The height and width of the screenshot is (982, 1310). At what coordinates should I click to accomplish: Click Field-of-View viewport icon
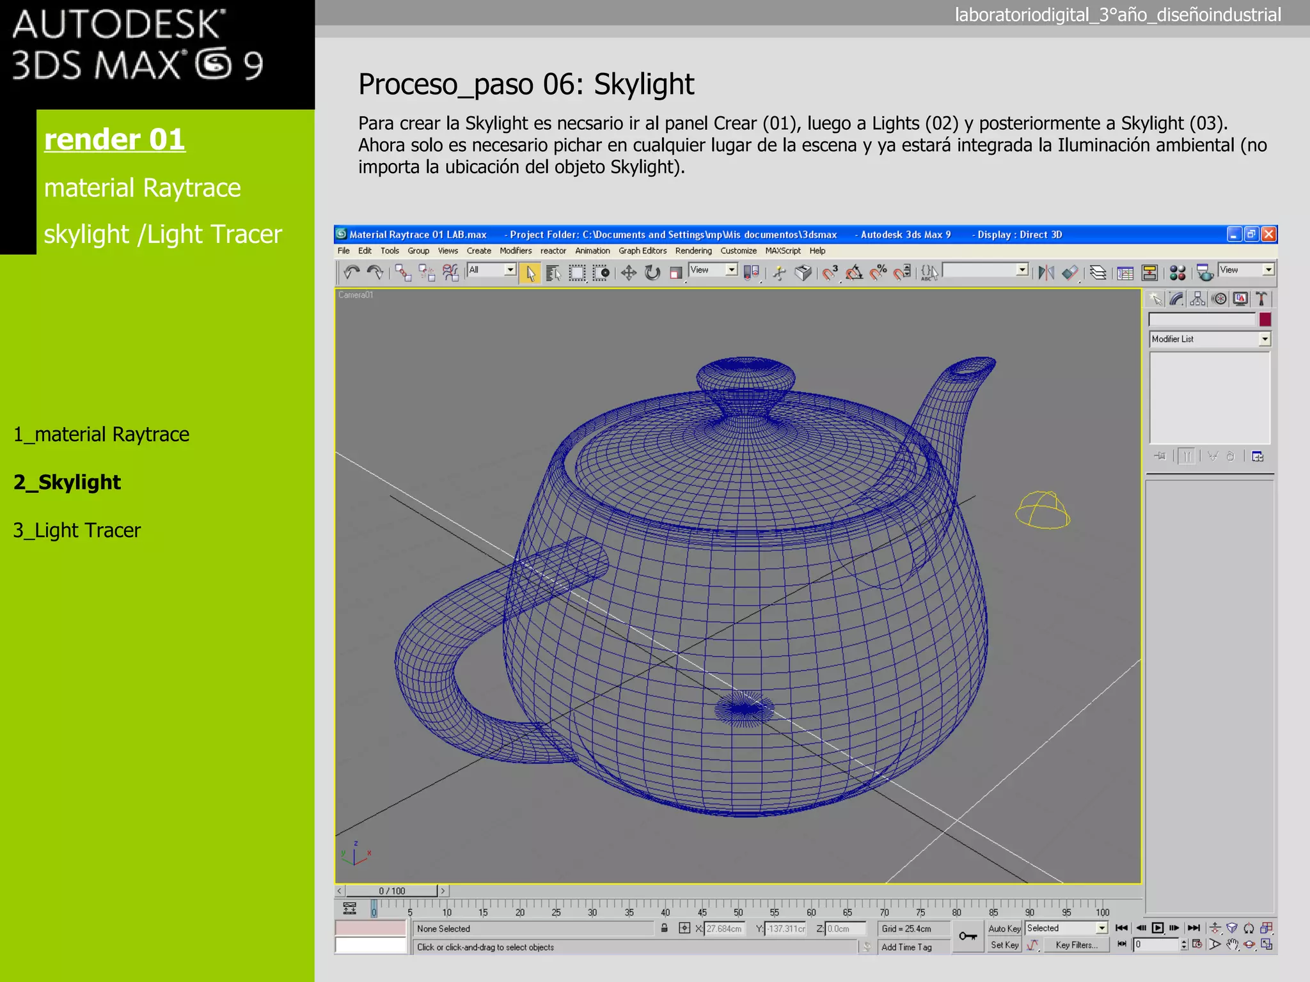(1215, 944)
